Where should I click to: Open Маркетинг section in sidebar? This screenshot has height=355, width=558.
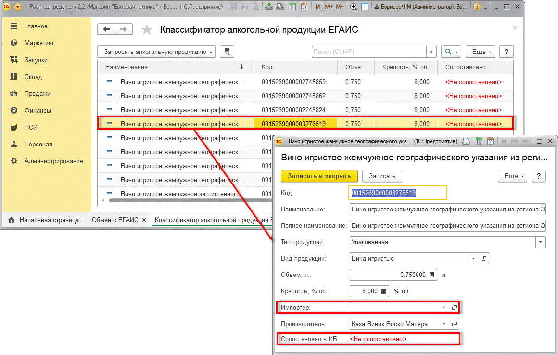click(x=39, y=43)
